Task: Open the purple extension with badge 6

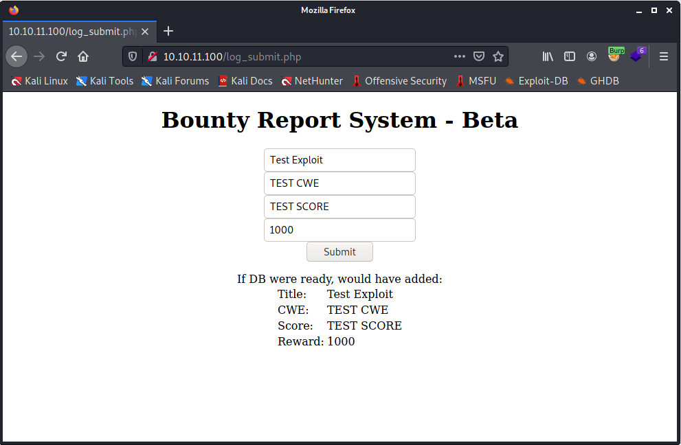Action: [x=638, y=55]
